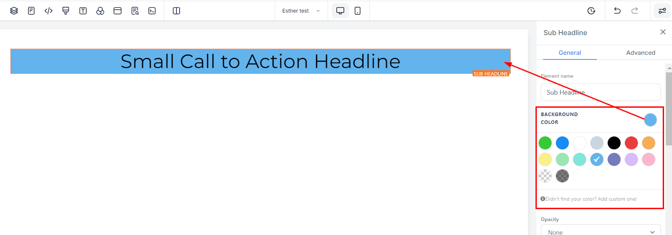Open the Esther test page dropdown
Image resolution: width=672 pixels, height=235 pixels.
click(x=301, y=11)
